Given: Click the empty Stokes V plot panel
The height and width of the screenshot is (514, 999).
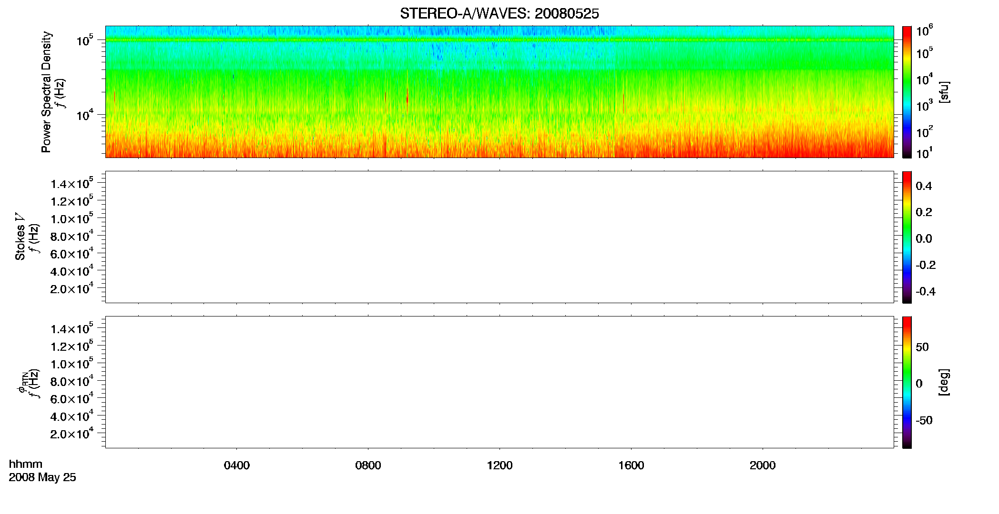Looking at the screenshot, I should point(499,237).
